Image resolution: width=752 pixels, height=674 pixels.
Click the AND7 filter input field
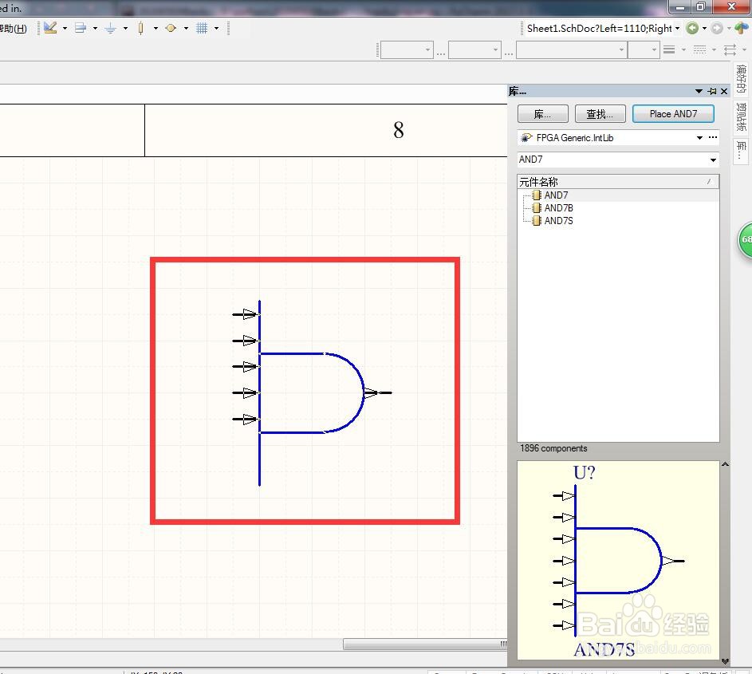click(x=612, y=160)
